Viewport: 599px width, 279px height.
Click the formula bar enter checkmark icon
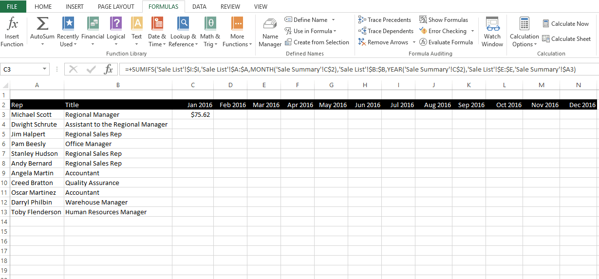[x=91, y=70]
